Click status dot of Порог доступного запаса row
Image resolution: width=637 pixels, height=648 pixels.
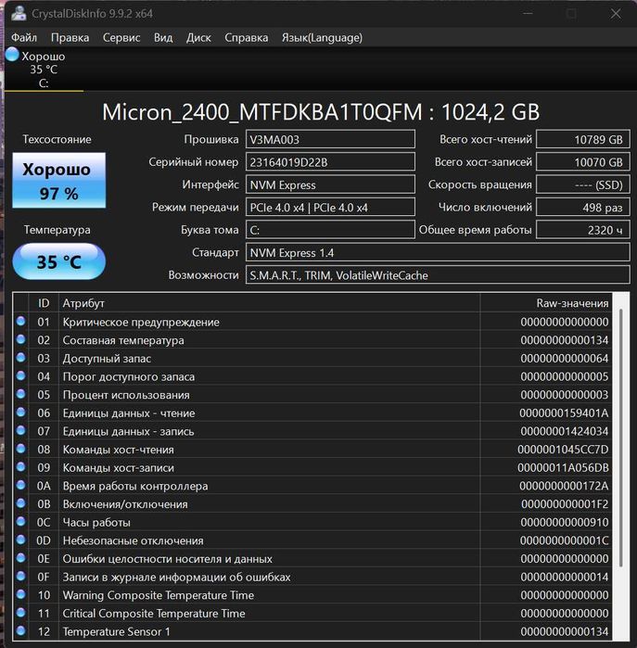coord(20,375)
